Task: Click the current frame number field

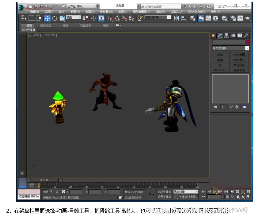Action: [x=214, y=197]
